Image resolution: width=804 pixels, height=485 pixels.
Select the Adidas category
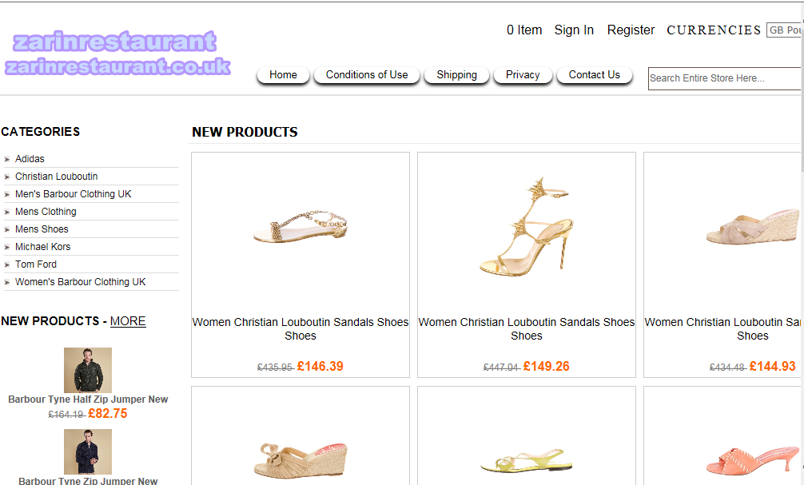point(30,159)
